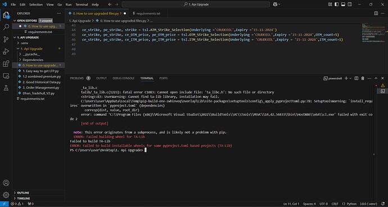The height and width of the screenshot is (207, 388).
Task: Open the View menu
Action: [50, 4]
